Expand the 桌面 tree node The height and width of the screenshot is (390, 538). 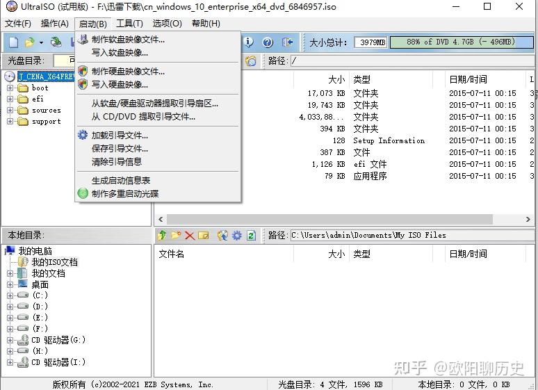click(10, 284)
